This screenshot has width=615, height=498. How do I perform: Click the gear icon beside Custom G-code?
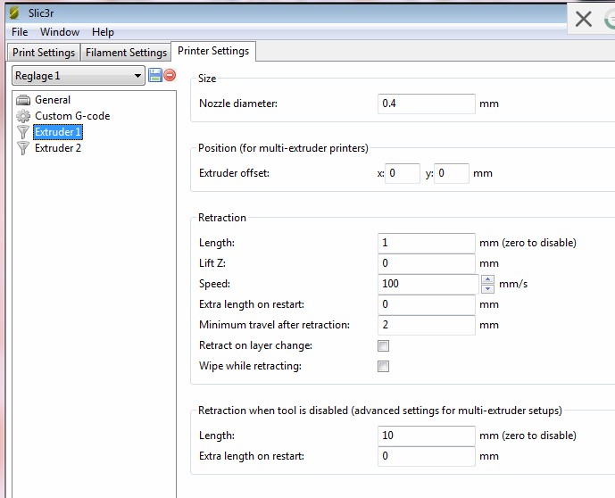click(23, 116)
